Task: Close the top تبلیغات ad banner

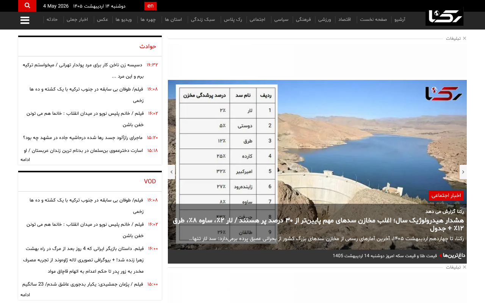Action: click(465, 38)
